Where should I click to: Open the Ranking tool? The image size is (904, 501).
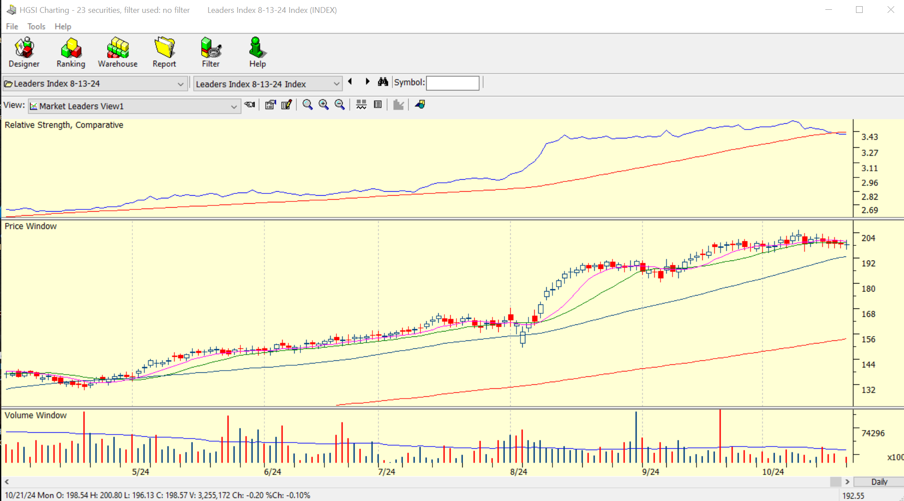[71, 52]
